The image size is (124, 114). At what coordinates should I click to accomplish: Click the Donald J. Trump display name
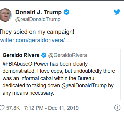pos(39,12)
